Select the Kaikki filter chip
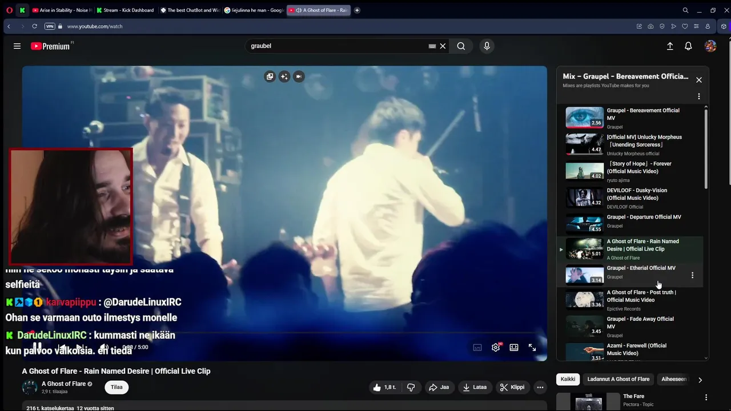 tap(568, 379)
